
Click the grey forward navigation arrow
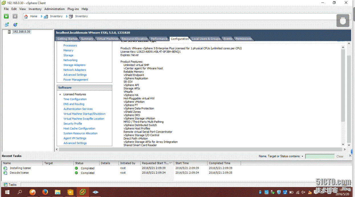(x=15, y=16)
